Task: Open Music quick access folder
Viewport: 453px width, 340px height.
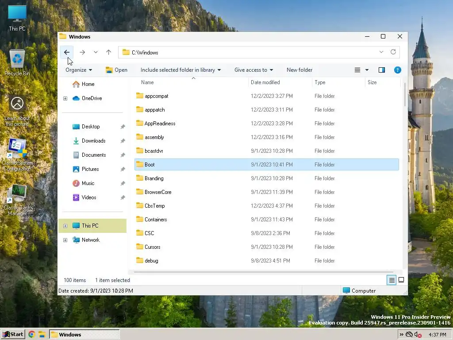Action: pyautogui.click(x=84, y=183)
